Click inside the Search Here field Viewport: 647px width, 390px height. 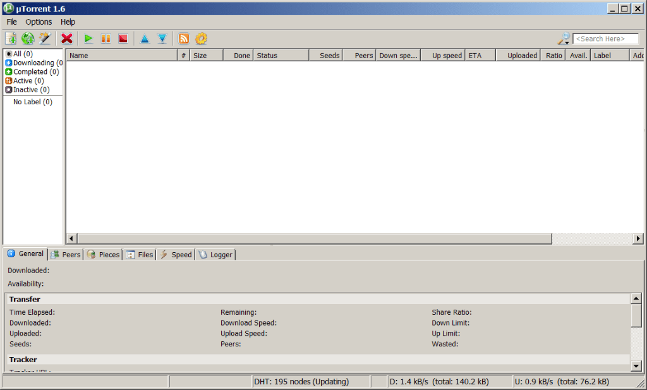[605, 38]
